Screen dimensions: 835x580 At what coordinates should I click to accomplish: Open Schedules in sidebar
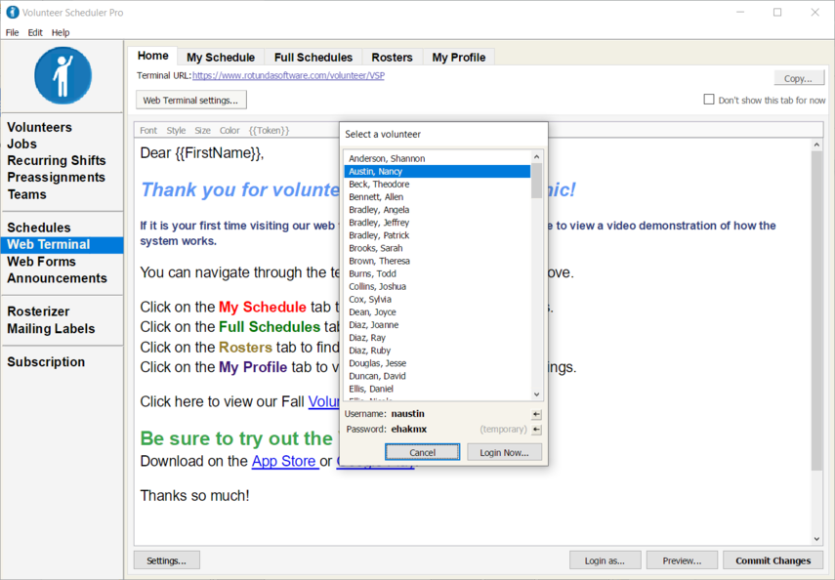coord(39,228)
